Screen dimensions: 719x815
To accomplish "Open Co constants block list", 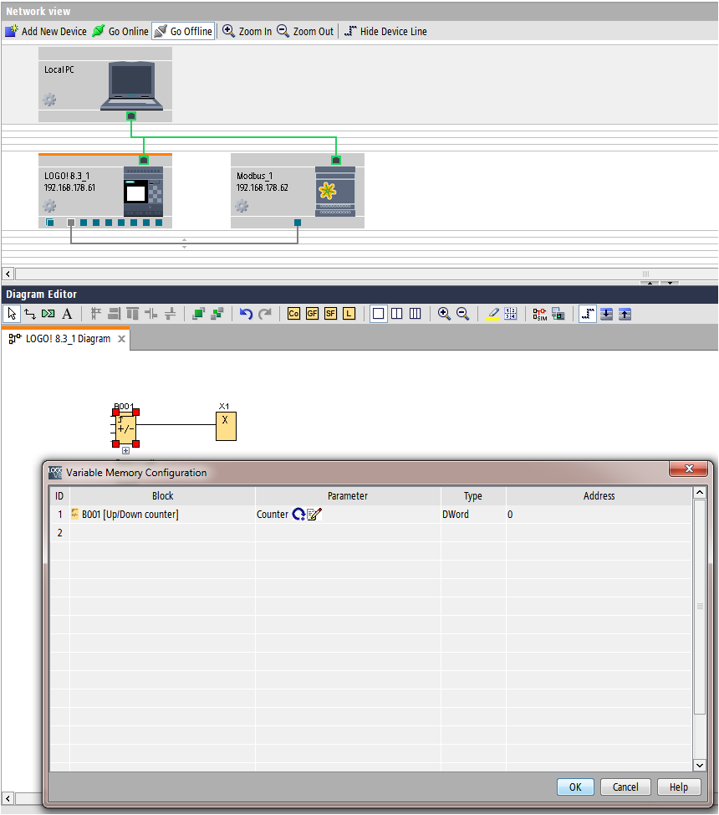I will [x=293, y=314].
